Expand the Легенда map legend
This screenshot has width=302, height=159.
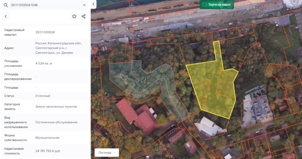coord(107,153)
